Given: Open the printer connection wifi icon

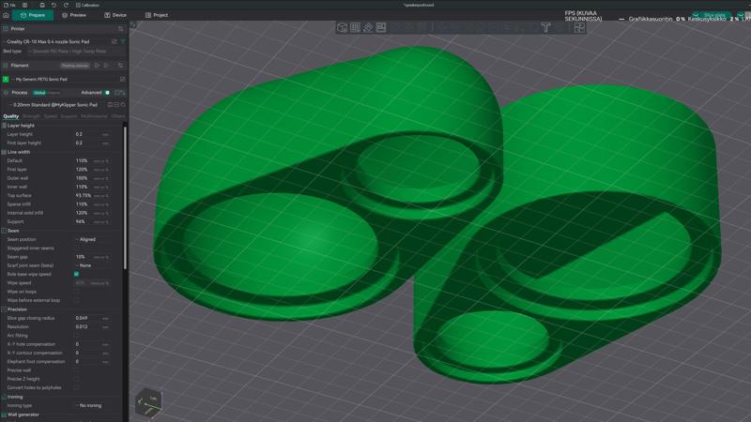Looking at the screenshot, I should pos(123,41).
